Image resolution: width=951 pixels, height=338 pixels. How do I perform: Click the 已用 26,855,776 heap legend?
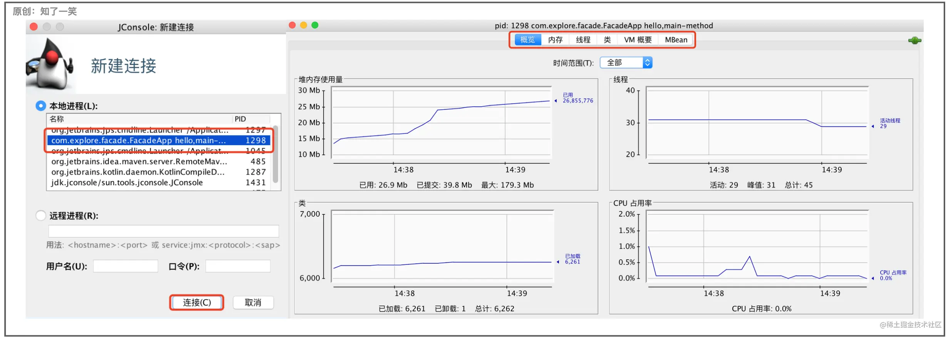coord(578,98)
